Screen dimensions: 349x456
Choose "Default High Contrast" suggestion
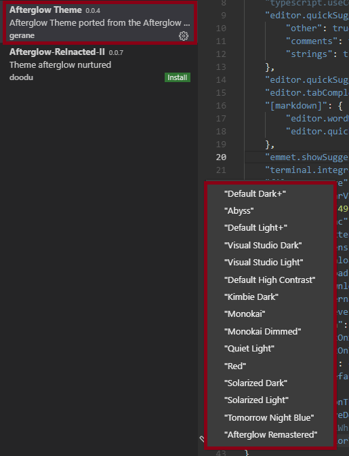point(270,280)
